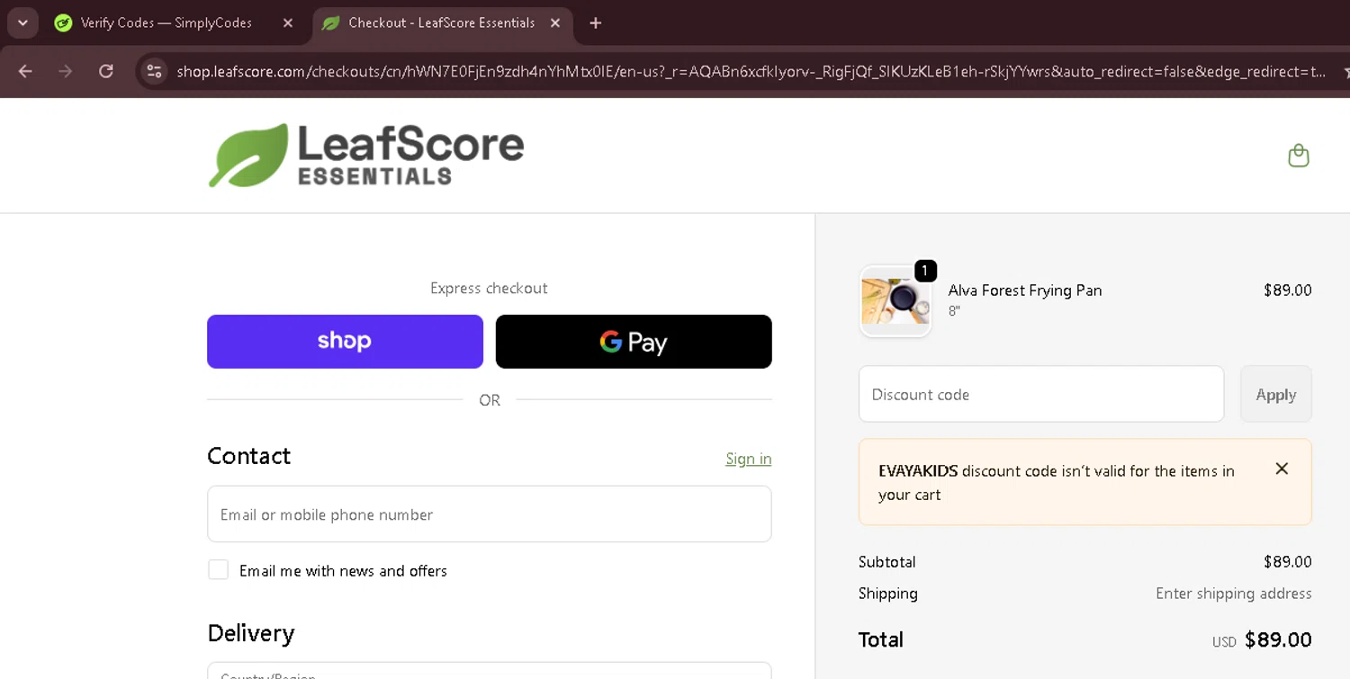
Task: Check Email me with news and offers
Action: 218,570
